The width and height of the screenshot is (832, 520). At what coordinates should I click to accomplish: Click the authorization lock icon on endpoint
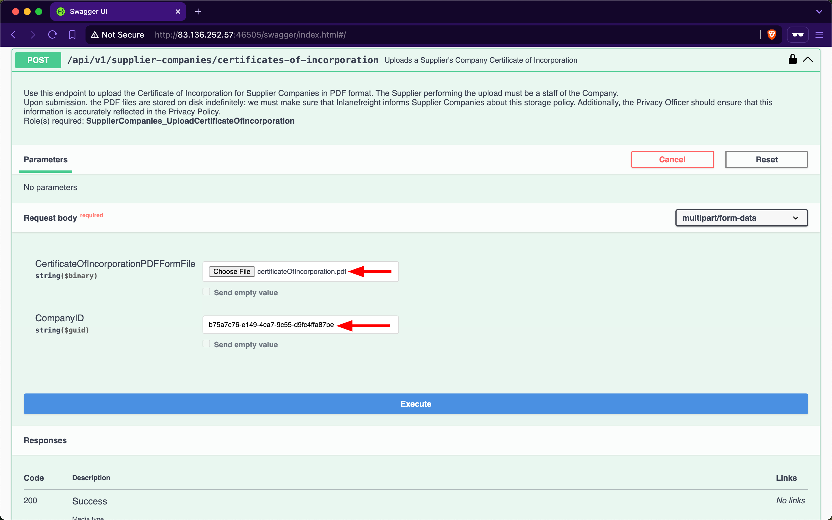click(792, 59)
